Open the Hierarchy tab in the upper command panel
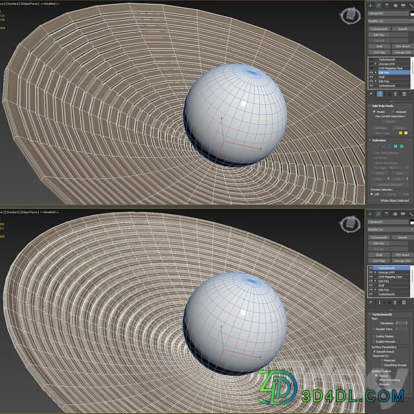 [387, 6]
